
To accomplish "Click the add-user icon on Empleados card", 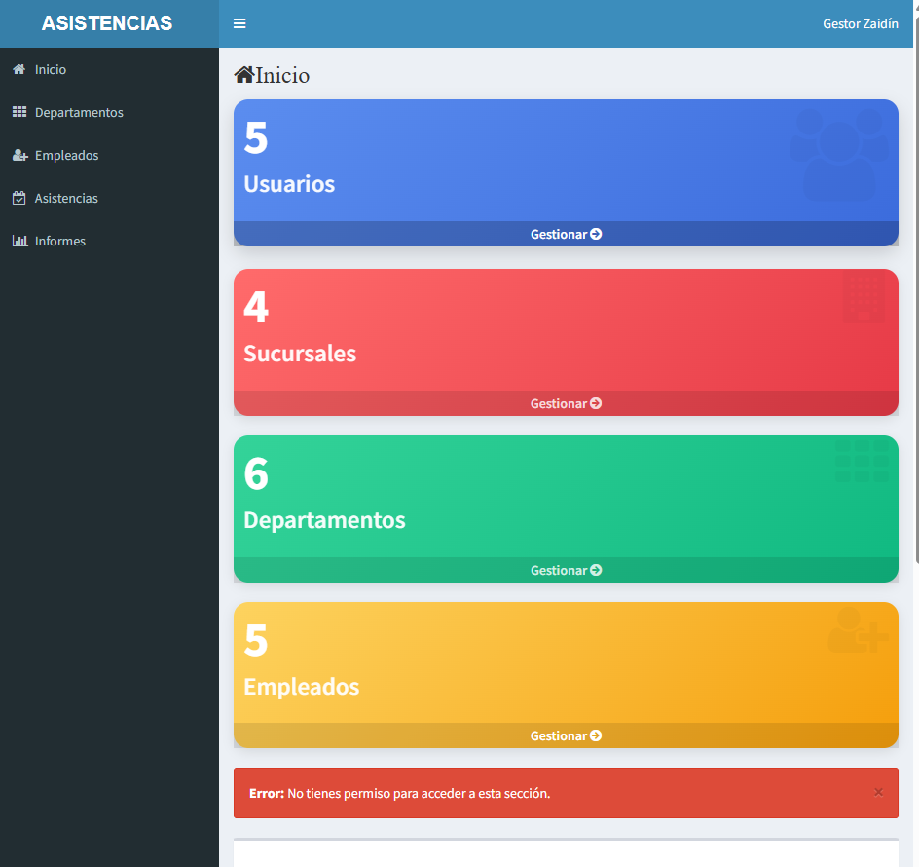I will pos(857,631).
